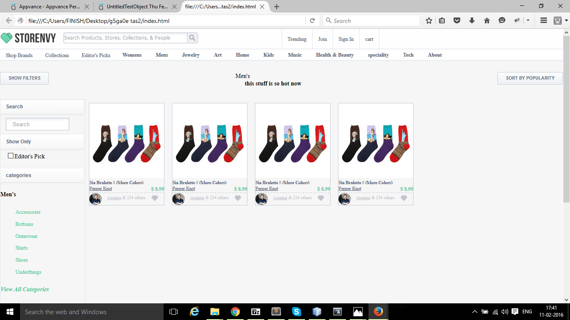Click the Pocket icon in Firefox toolbar
This screenshot has width=570, height=320.
click(457, 20)
